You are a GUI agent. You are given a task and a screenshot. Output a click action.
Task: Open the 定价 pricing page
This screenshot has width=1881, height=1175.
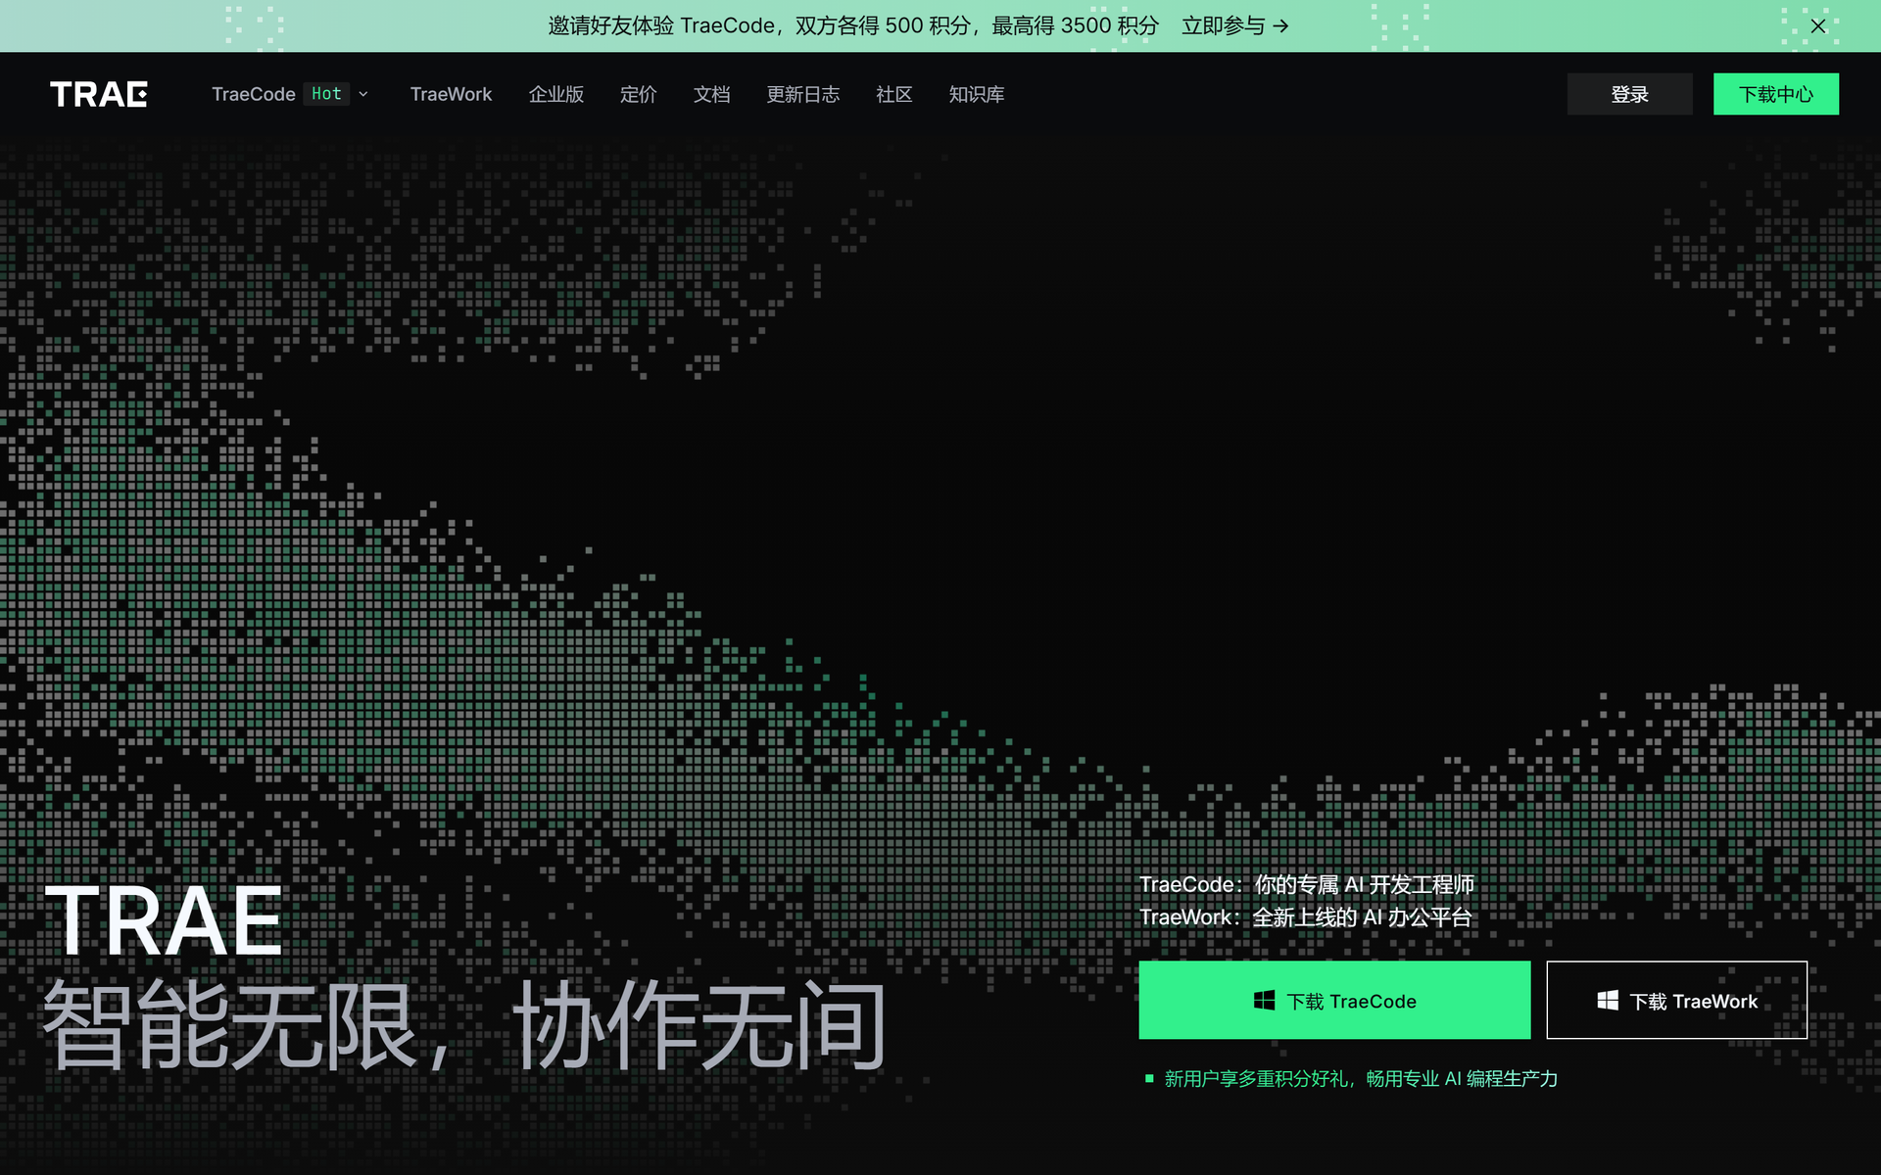[x=639, y=94]
